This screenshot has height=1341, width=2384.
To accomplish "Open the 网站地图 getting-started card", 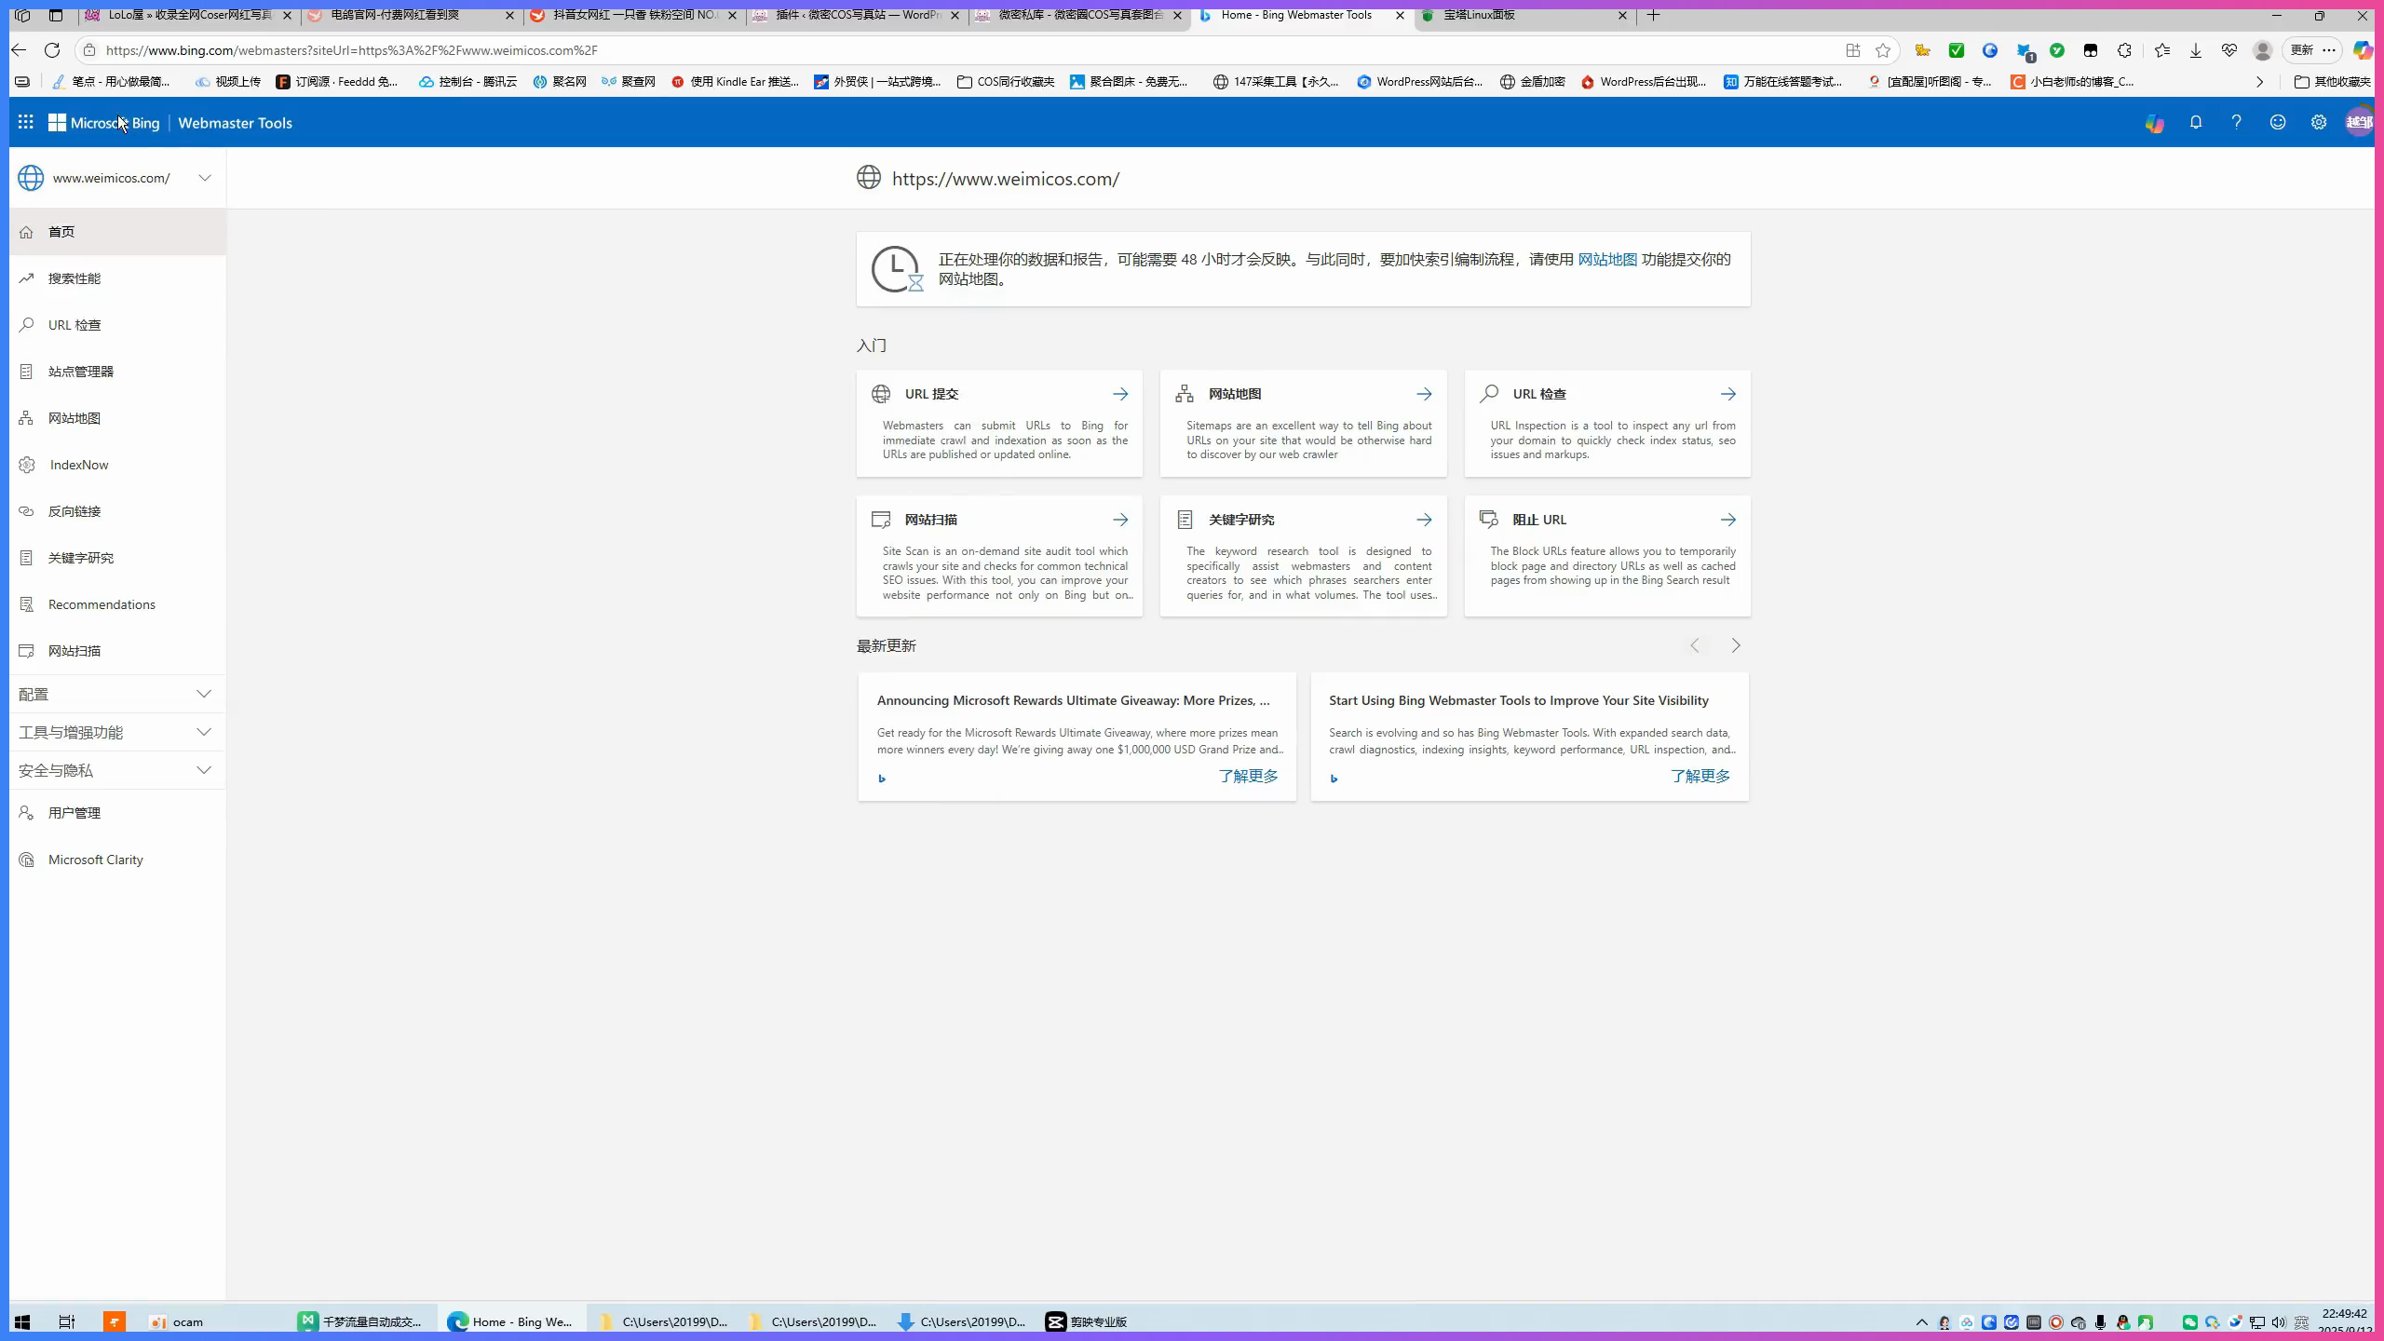I will [x=1304, y=424].
